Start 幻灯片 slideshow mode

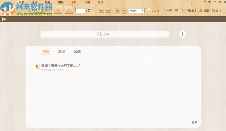click(154, 11)
